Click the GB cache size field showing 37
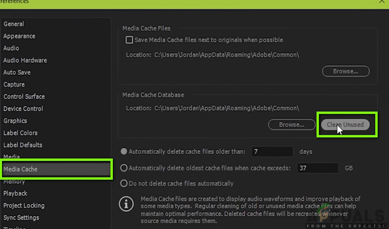Screen dimensions: 389x229 (317, 168)
